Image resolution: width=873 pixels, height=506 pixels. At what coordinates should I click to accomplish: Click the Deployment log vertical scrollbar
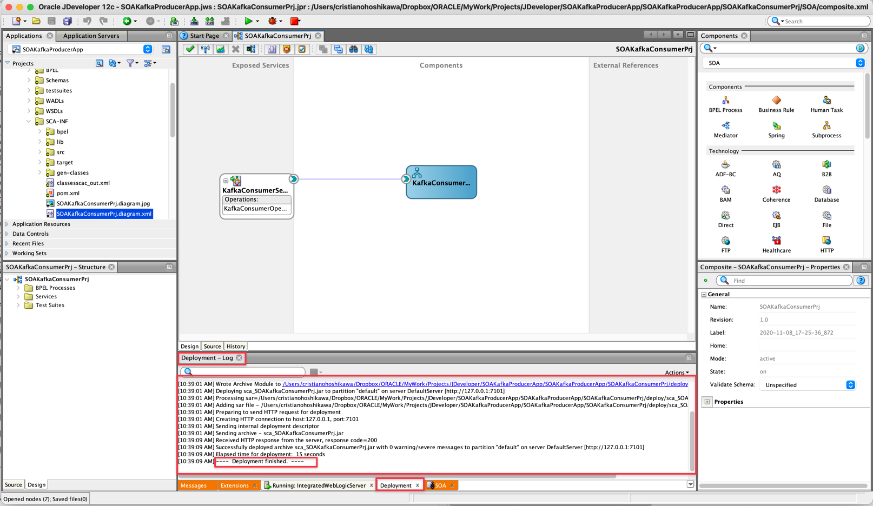pos(692,440)
